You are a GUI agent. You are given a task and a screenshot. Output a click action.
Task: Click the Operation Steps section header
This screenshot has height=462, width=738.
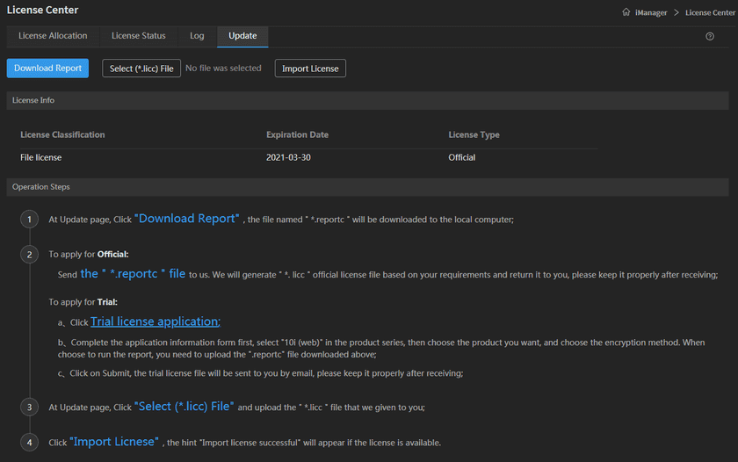(x=41, y=187)
